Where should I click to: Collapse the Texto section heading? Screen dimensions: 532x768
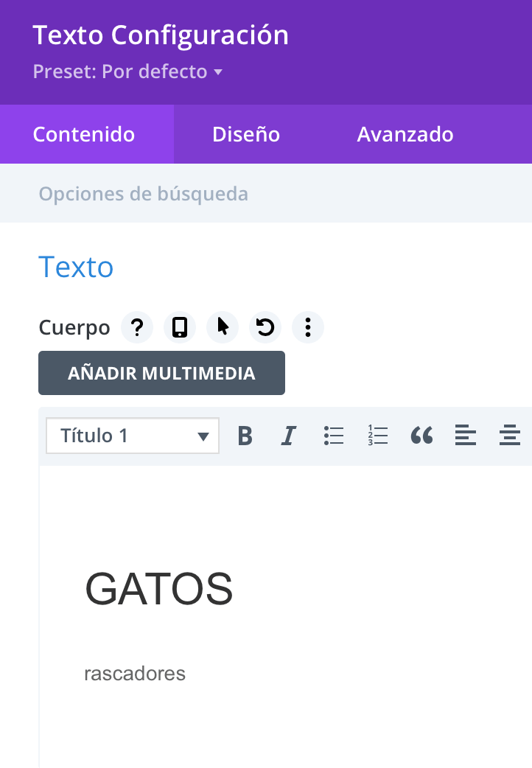pos(76,267)
